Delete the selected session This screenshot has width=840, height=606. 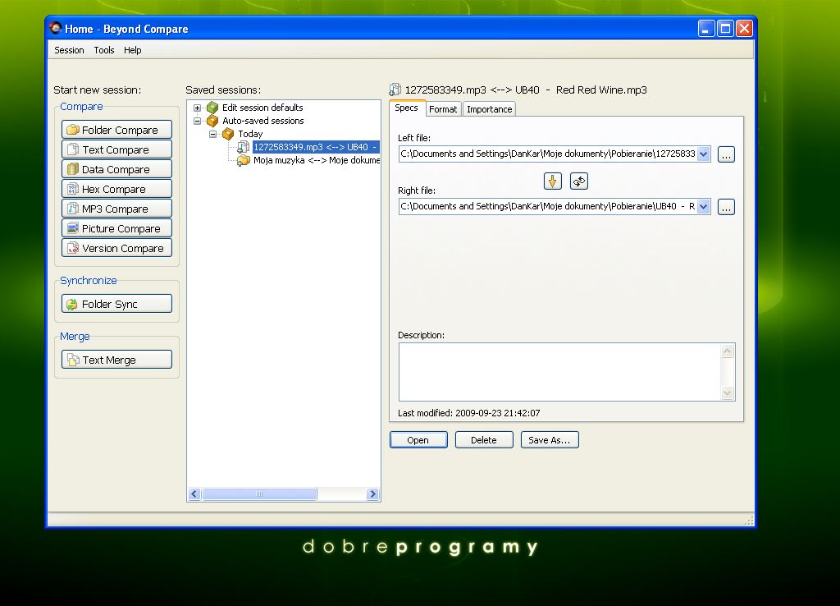click(x=484, y=440)
